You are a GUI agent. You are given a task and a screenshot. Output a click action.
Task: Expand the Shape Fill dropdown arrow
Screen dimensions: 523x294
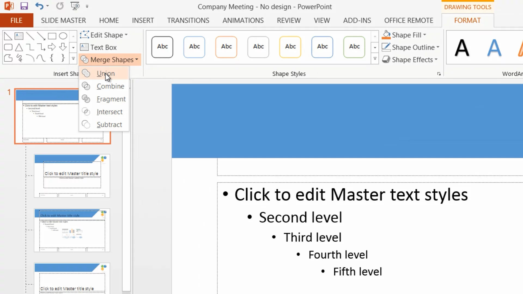click(x=425, y=35)
